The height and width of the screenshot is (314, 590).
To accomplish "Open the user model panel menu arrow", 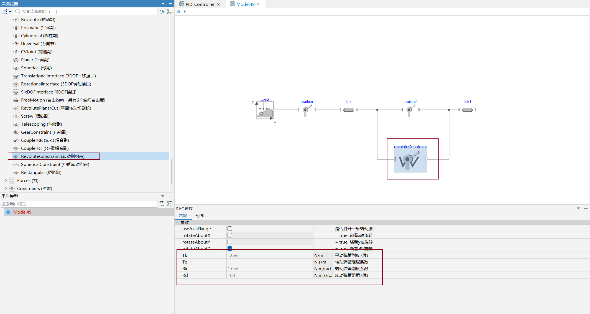I will [163, 196].
